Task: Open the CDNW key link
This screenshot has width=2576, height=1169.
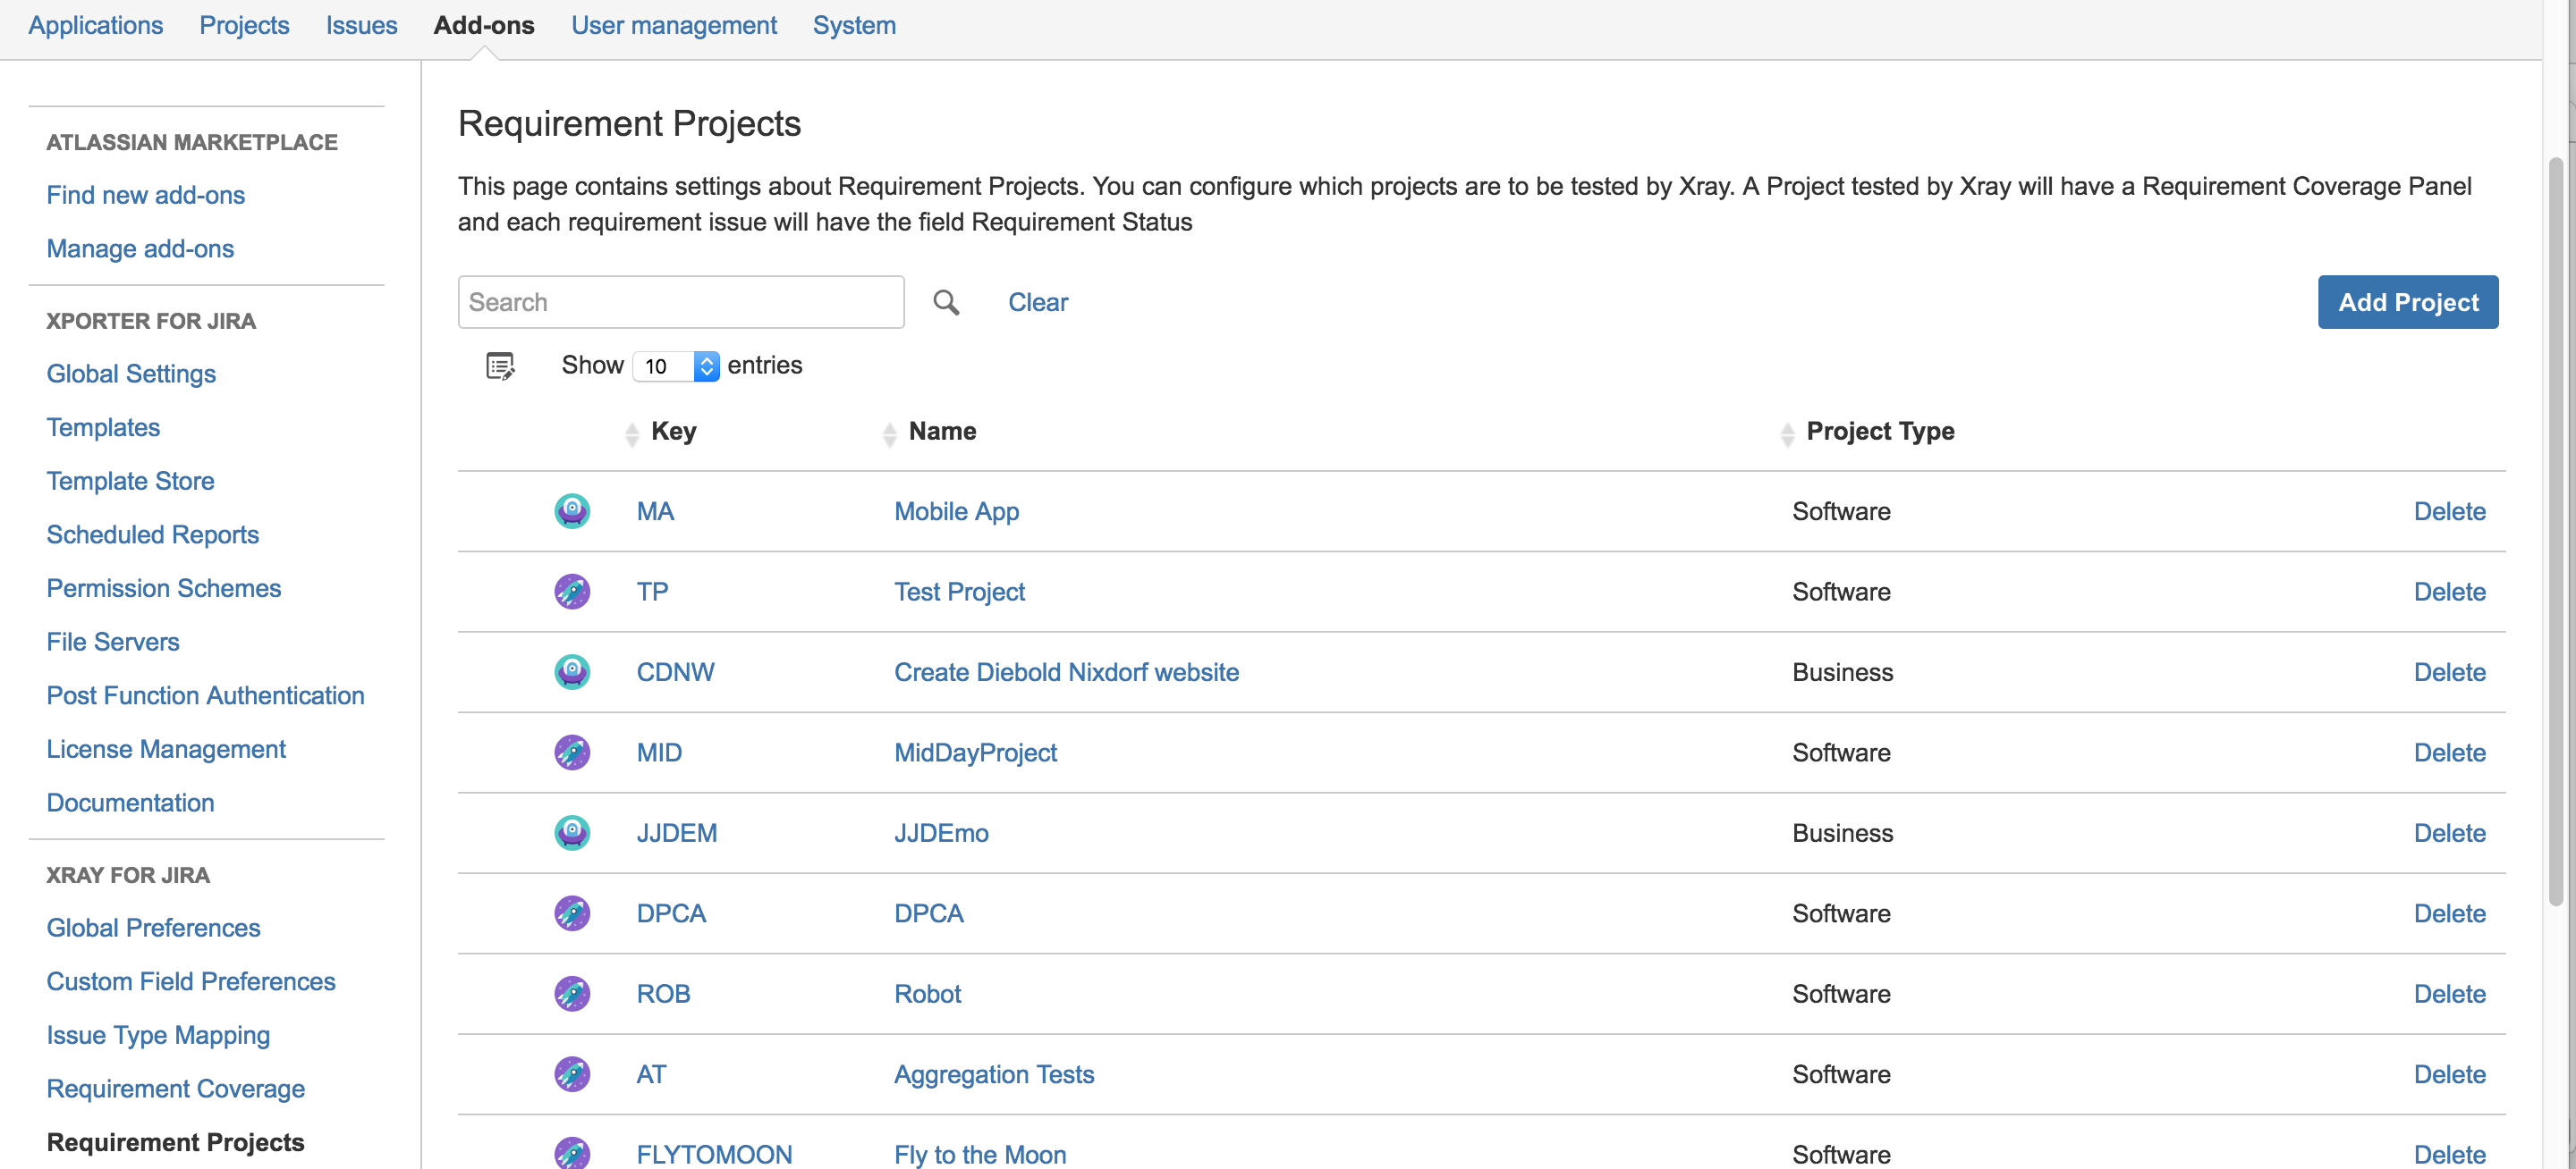Action: (675, 671)
